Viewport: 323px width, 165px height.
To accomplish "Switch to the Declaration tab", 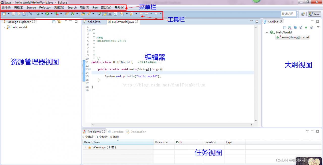I will (x=136, y=132).
